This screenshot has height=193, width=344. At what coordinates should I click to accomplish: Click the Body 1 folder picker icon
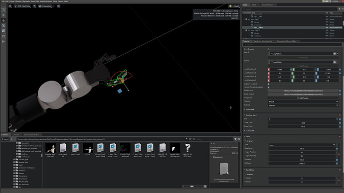click(335, 62)
